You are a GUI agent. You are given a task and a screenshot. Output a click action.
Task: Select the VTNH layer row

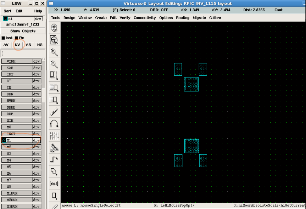[x=21, y=61]
